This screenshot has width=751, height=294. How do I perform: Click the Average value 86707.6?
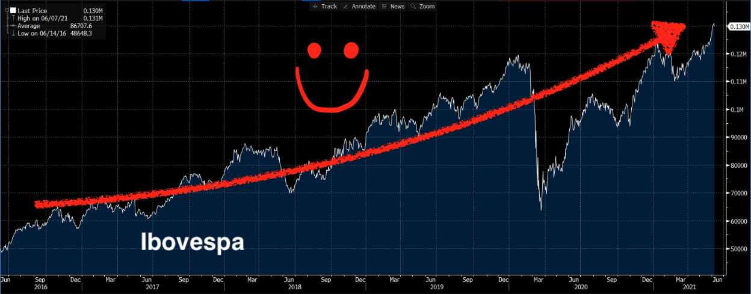[x=81, y=26]
